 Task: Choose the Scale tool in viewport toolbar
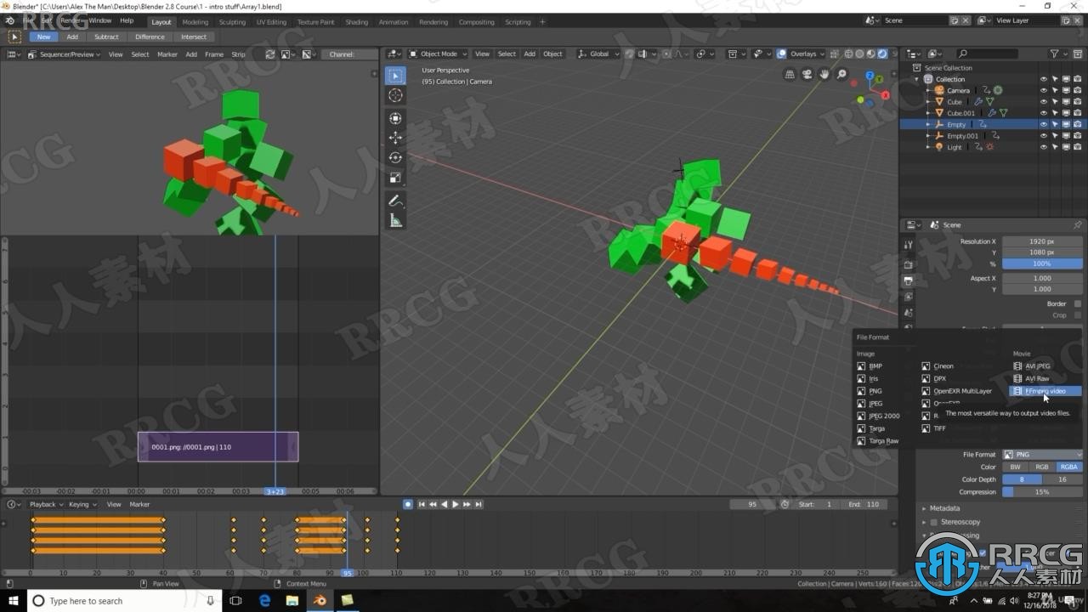point(395,178)
